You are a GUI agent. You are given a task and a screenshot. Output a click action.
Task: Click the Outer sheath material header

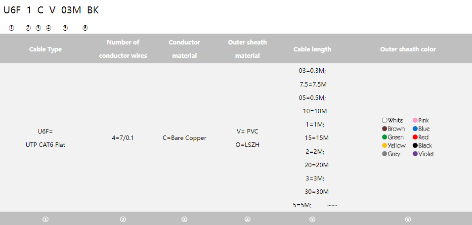(248, 49)
